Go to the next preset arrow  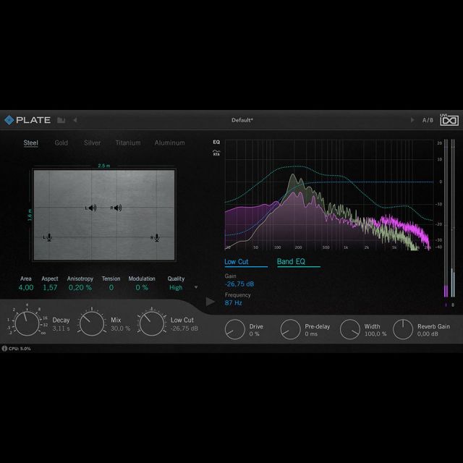412,120
